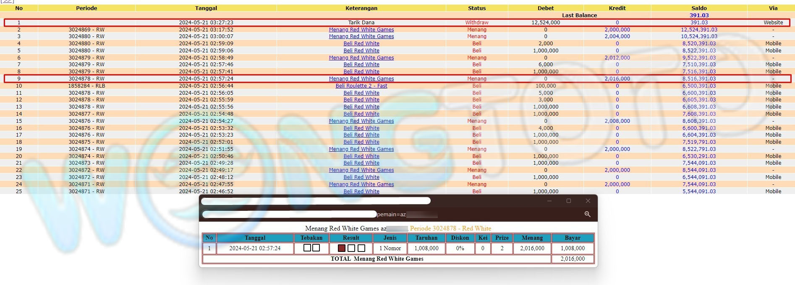
Task: Click the red square in Result column
Action: point(341,248)
